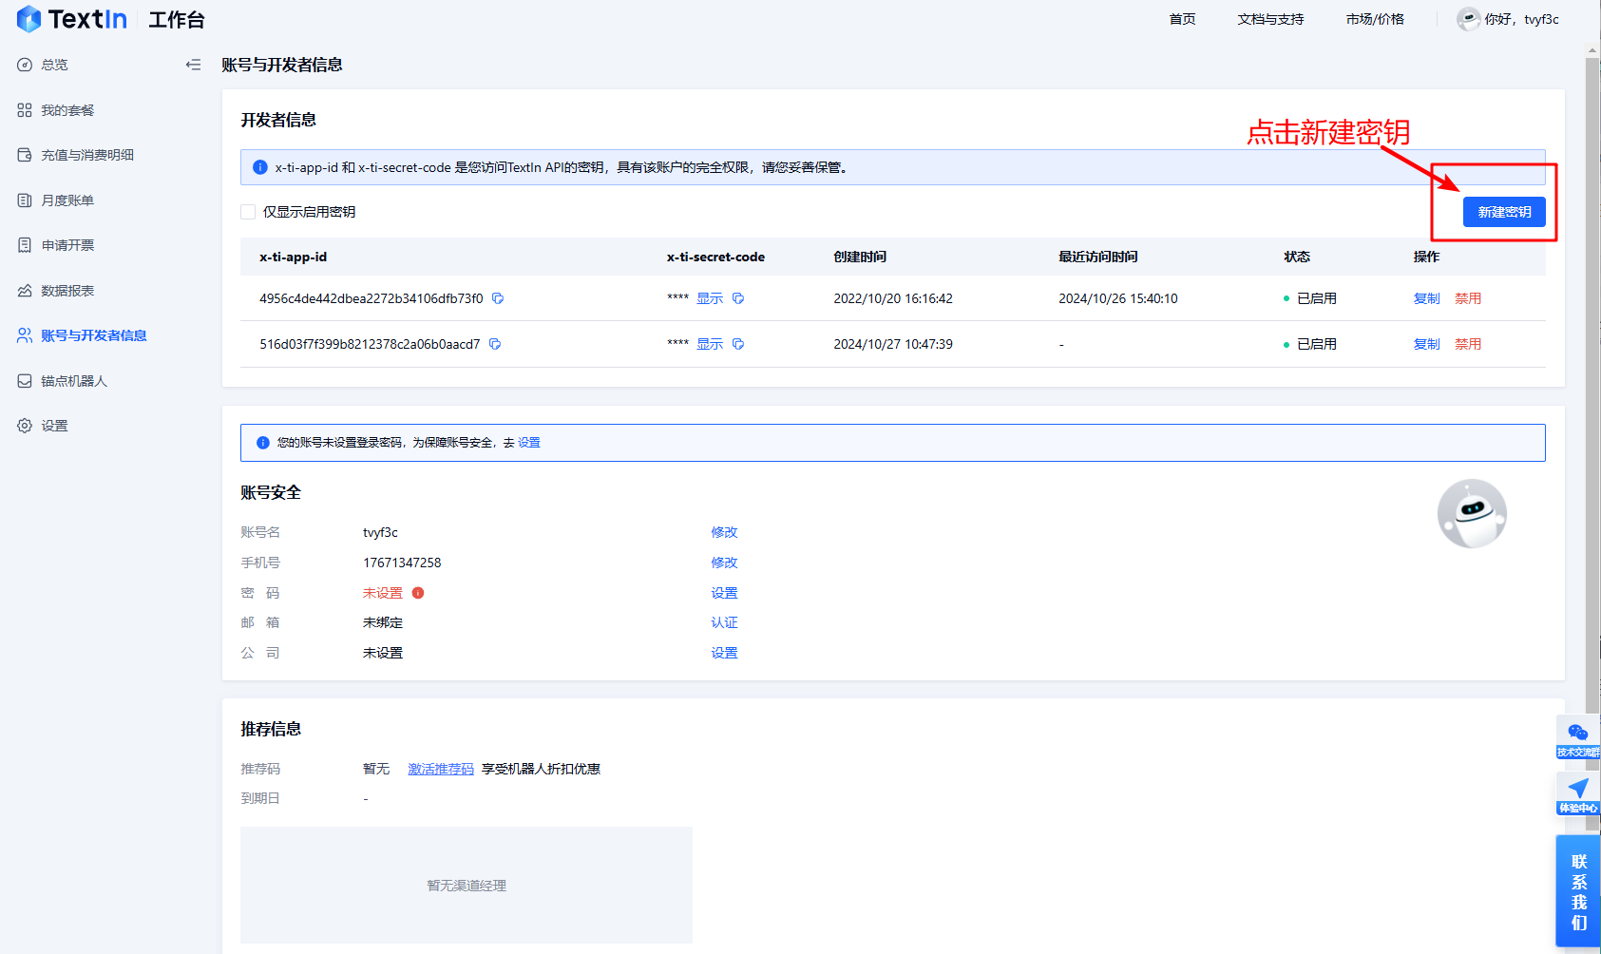Click 修改 next to phone number
Screen dimensions: 1601x954
tap(724, 563)
